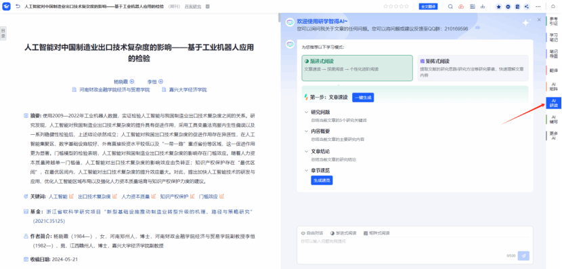Open the 开发研究 journal link
This screenshot has width=562, height=269.
[x=193, y=7]
